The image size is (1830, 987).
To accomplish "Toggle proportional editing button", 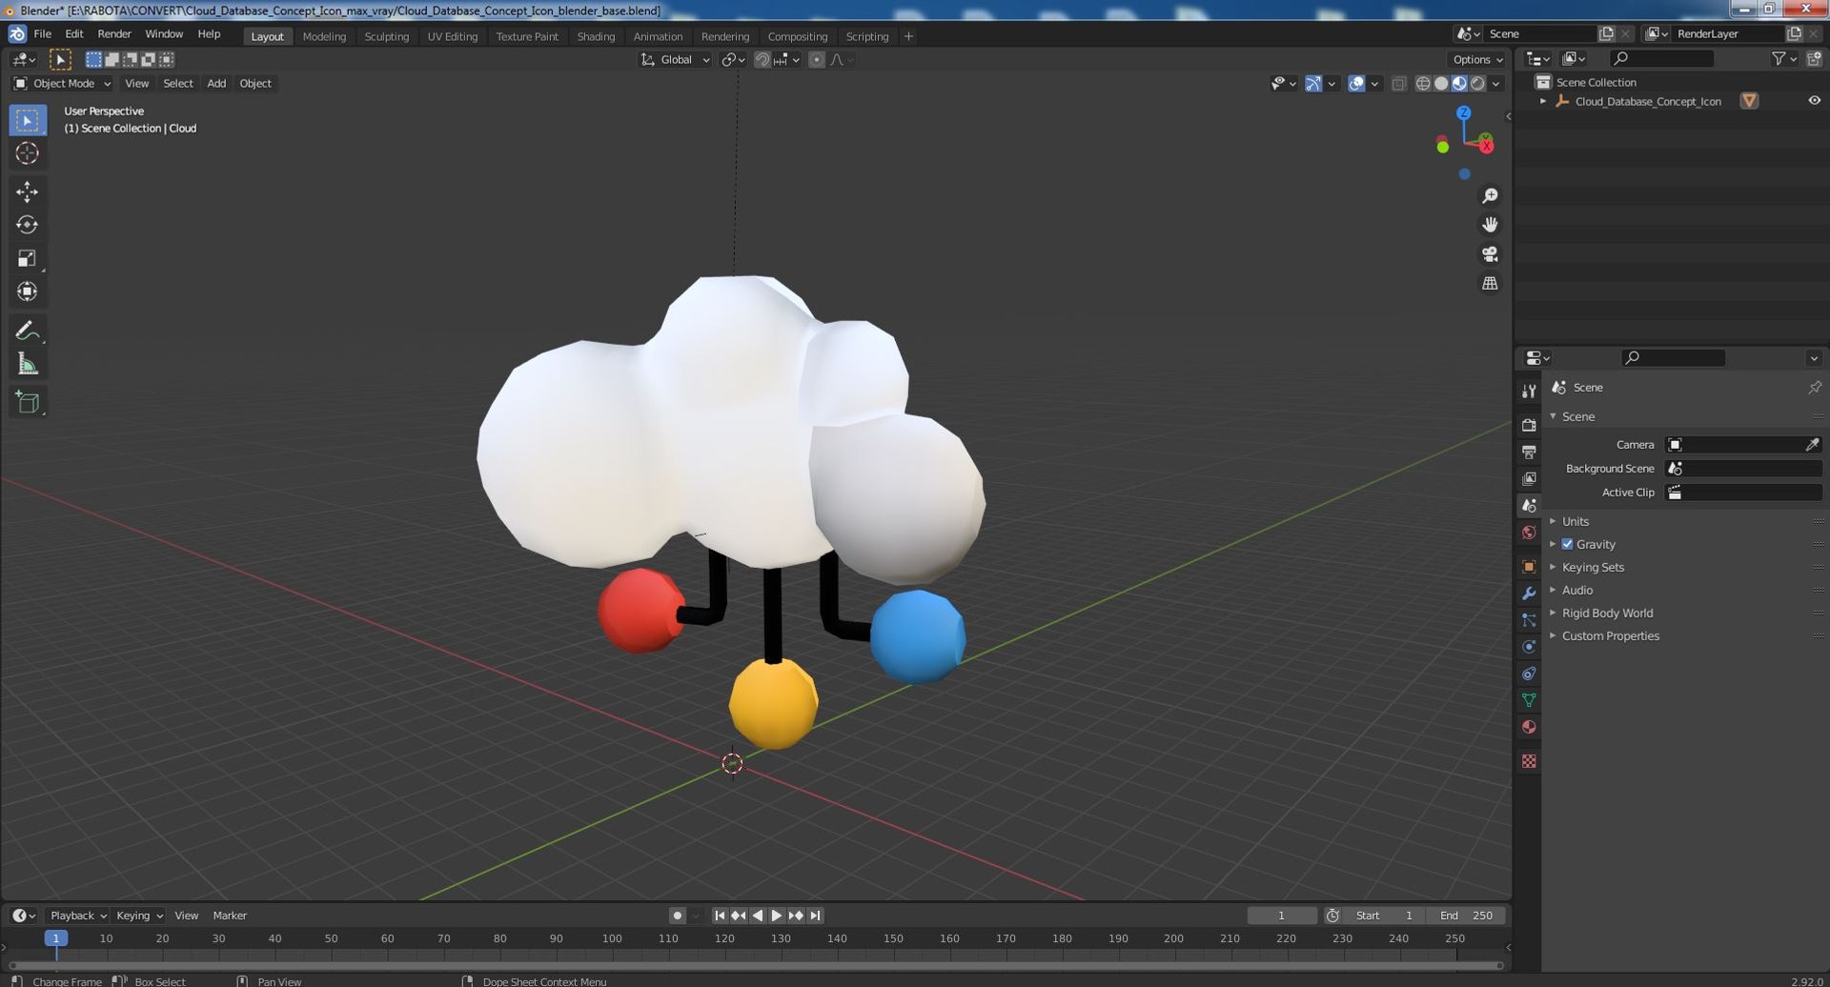I will [x=817, y=59].
